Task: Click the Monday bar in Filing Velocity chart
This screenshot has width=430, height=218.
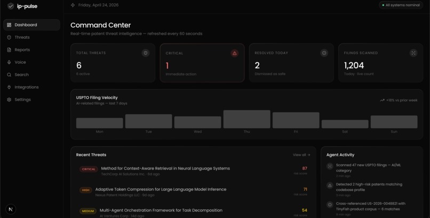Action: 100,123
